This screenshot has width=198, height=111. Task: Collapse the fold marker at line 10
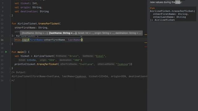tap(11, 15)
